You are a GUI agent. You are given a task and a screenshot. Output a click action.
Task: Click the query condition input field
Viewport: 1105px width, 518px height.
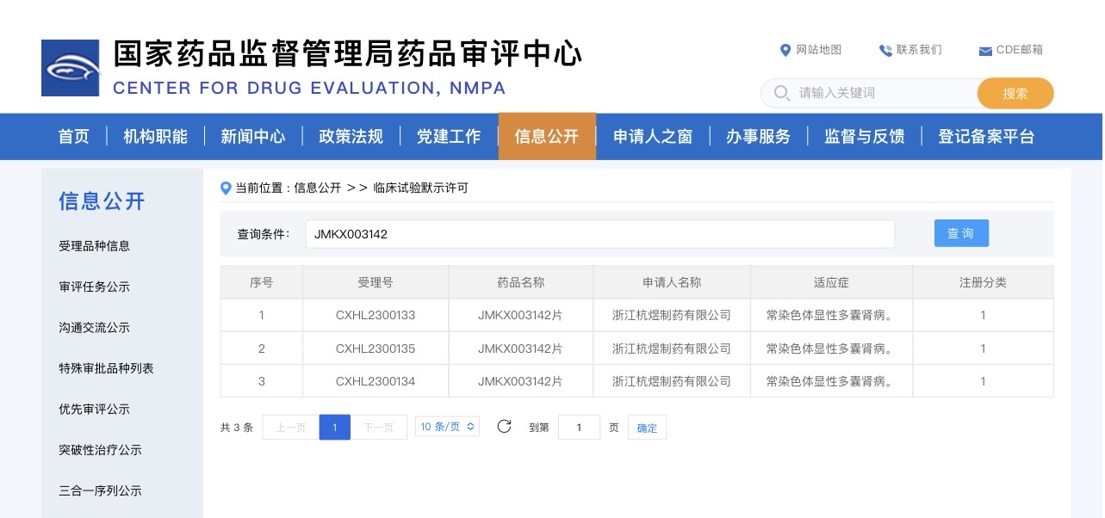click(599, 234)
